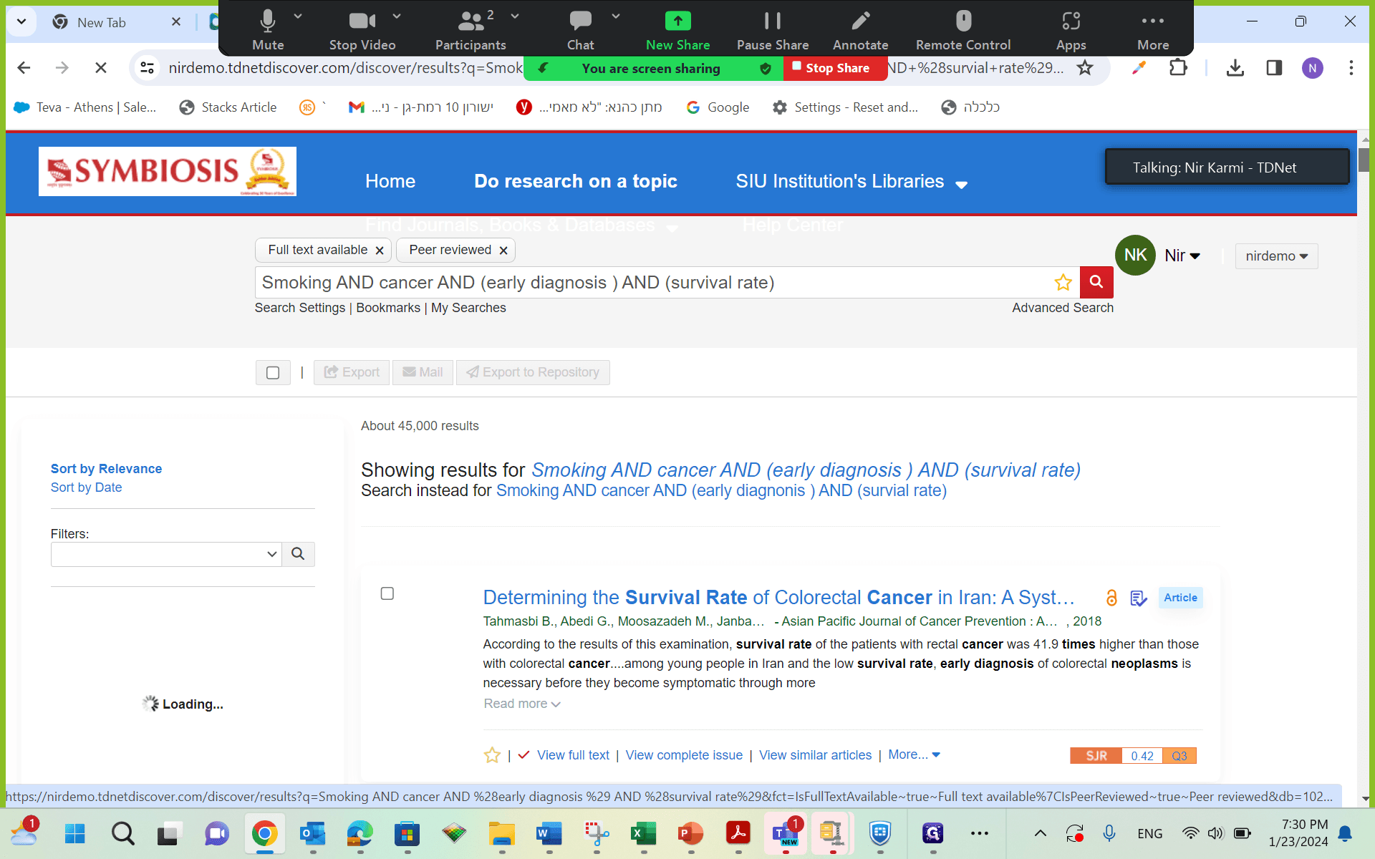
Task: Click the Symbiosis logo
Action: (x=168, y=171)
